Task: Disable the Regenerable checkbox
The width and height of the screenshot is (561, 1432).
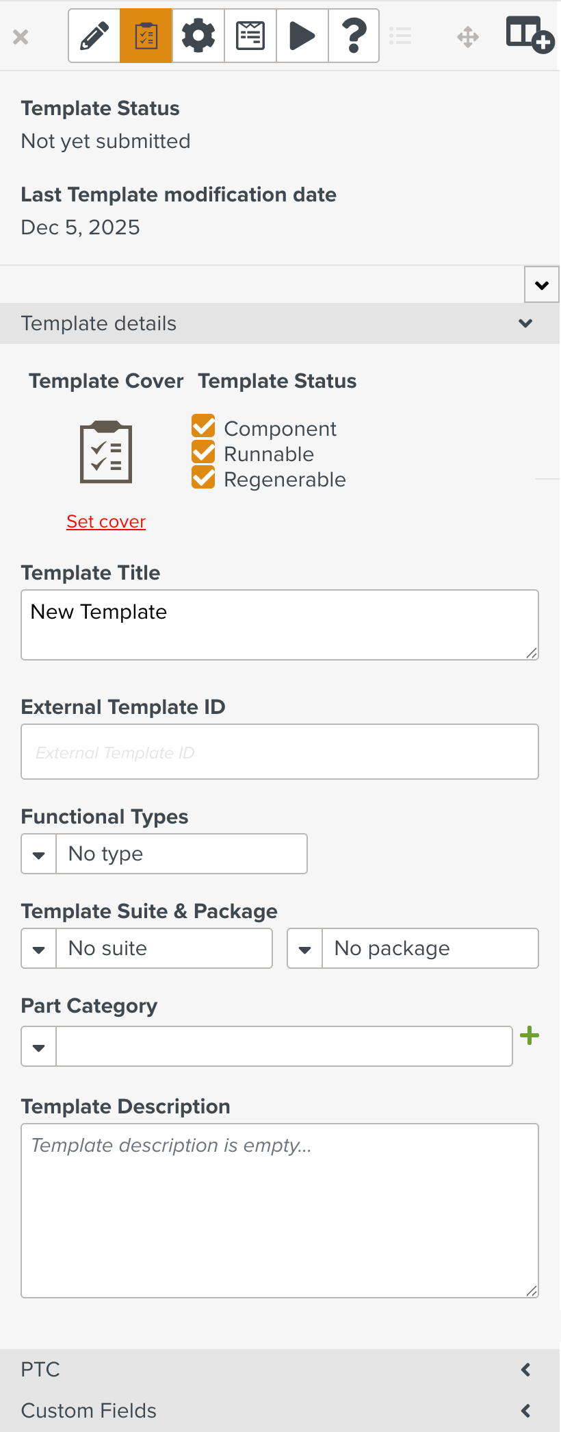Action: pos(204,478)
